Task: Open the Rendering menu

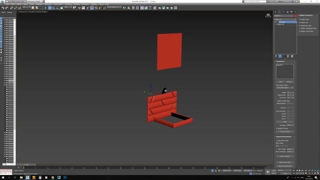Action: [68, 4]
